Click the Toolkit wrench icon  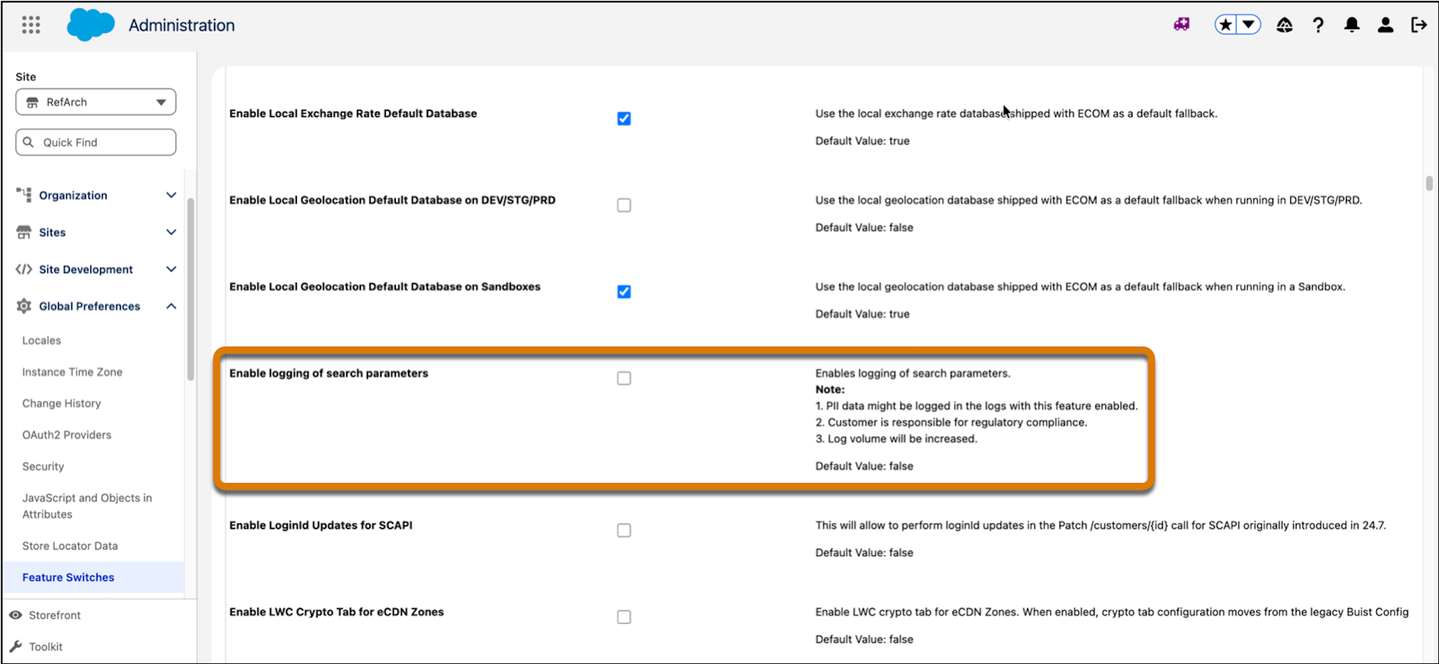click(x=16, y=647)
